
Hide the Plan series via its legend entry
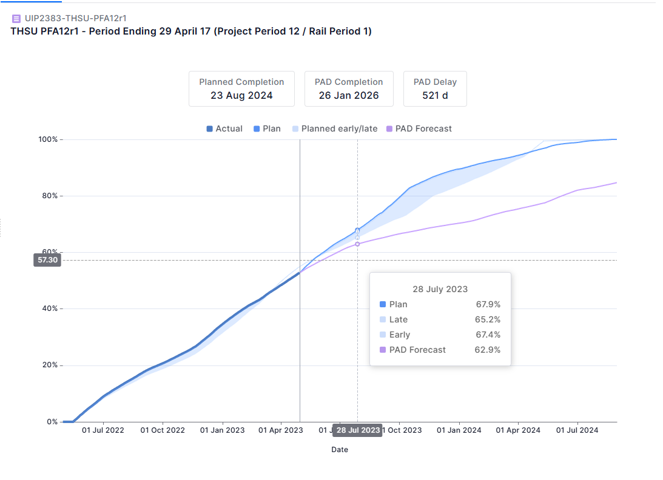267,128
